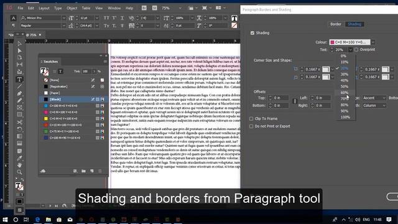The image size is (398, 224).
Task: Open the font size dropdown
Action: point(97,18)
